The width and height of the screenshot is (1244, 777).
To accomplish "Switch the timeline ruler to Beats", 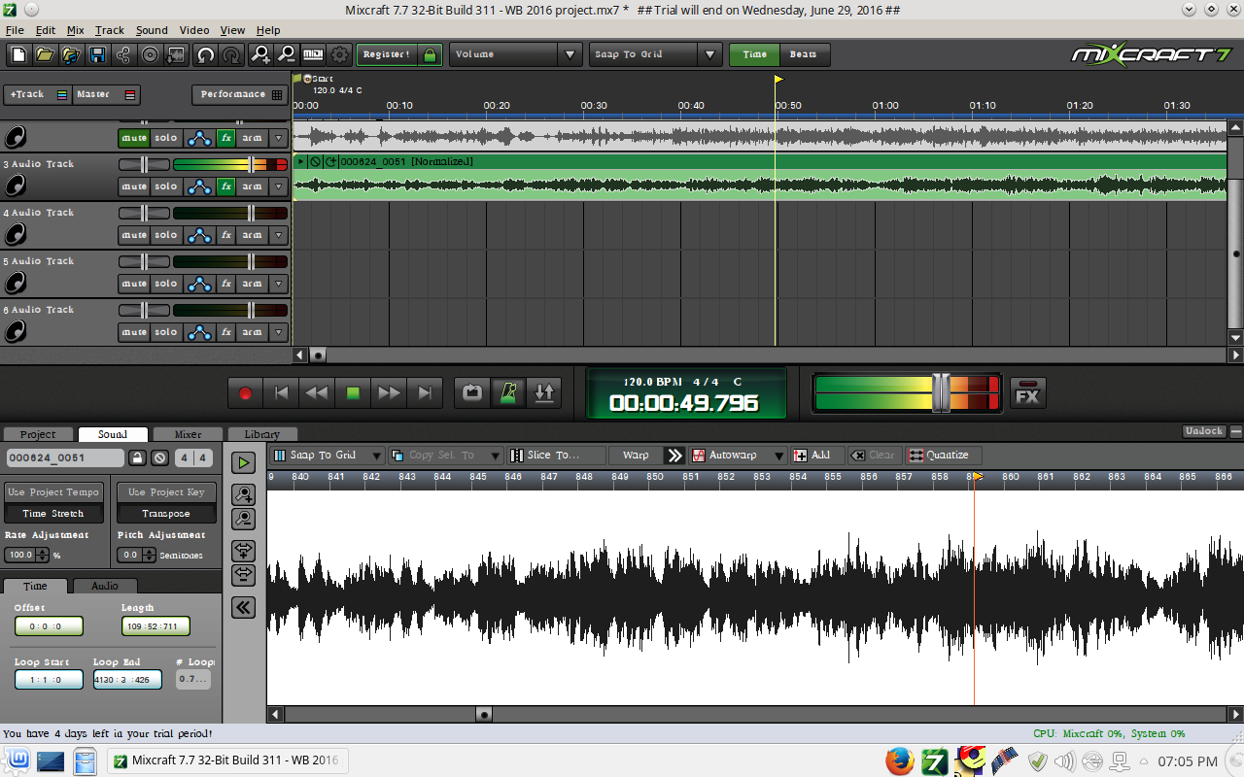I will [x=804, y=54].
